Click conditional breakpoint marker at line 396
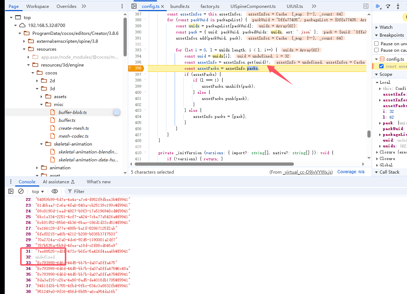The image size is (407, 294). 136,68
